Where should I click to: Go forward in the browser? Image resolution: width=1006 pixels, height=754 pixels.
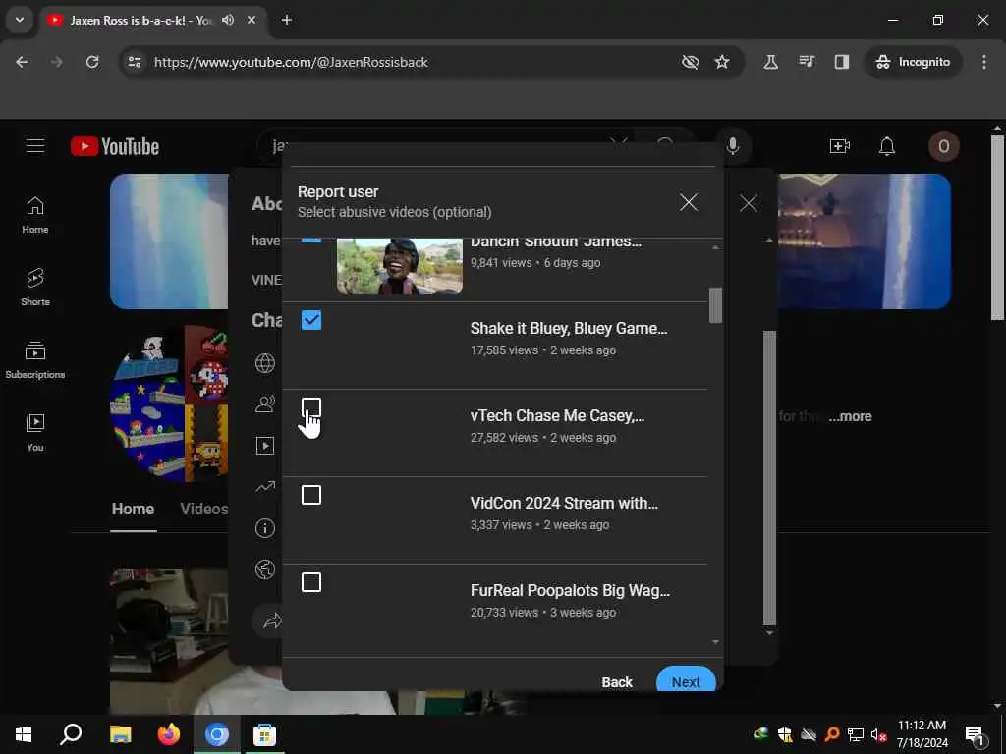click(x=56, y=62)
